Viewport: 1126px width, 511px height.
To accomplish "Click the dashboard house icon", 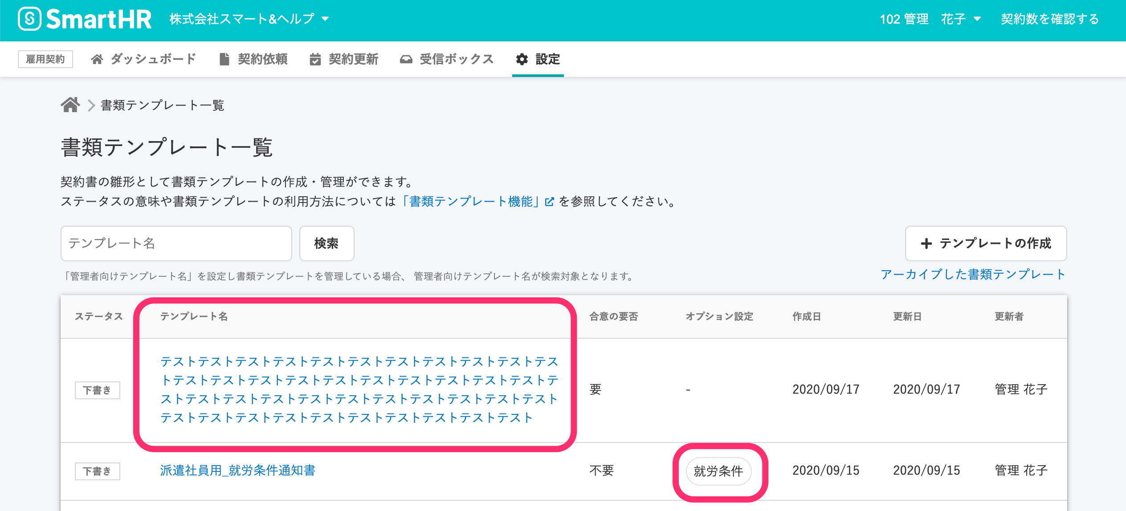I will click(x=97, y=59).
